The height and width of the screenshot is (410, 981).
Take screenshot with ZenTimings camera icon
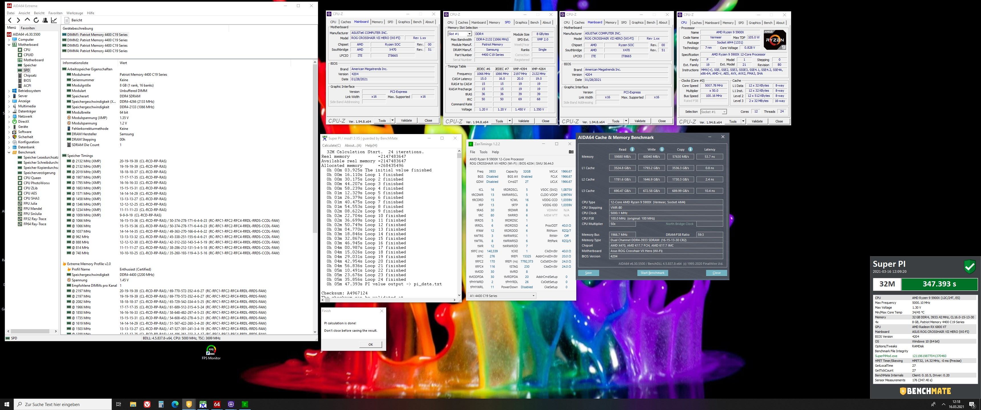click(571, 152)
